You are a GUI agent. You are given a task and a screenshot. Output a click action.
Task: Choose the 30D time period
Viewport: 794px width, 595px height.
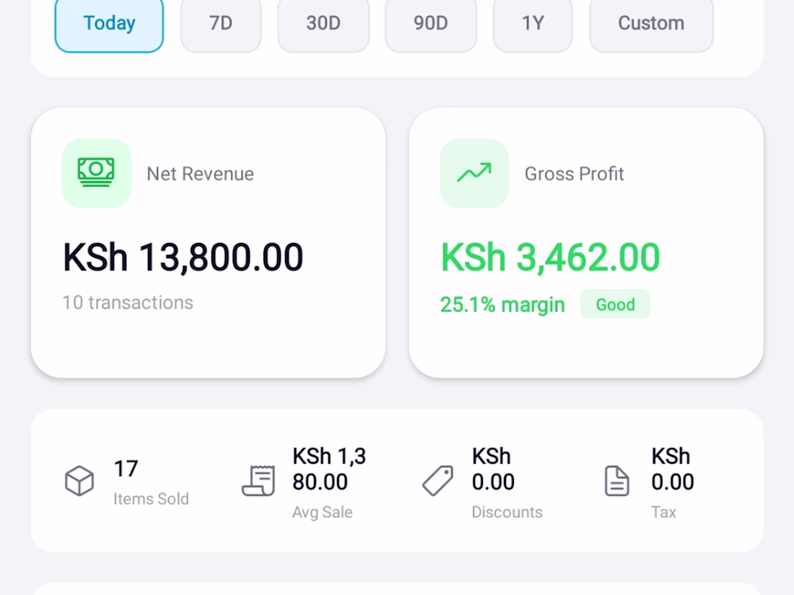point(323,24)
